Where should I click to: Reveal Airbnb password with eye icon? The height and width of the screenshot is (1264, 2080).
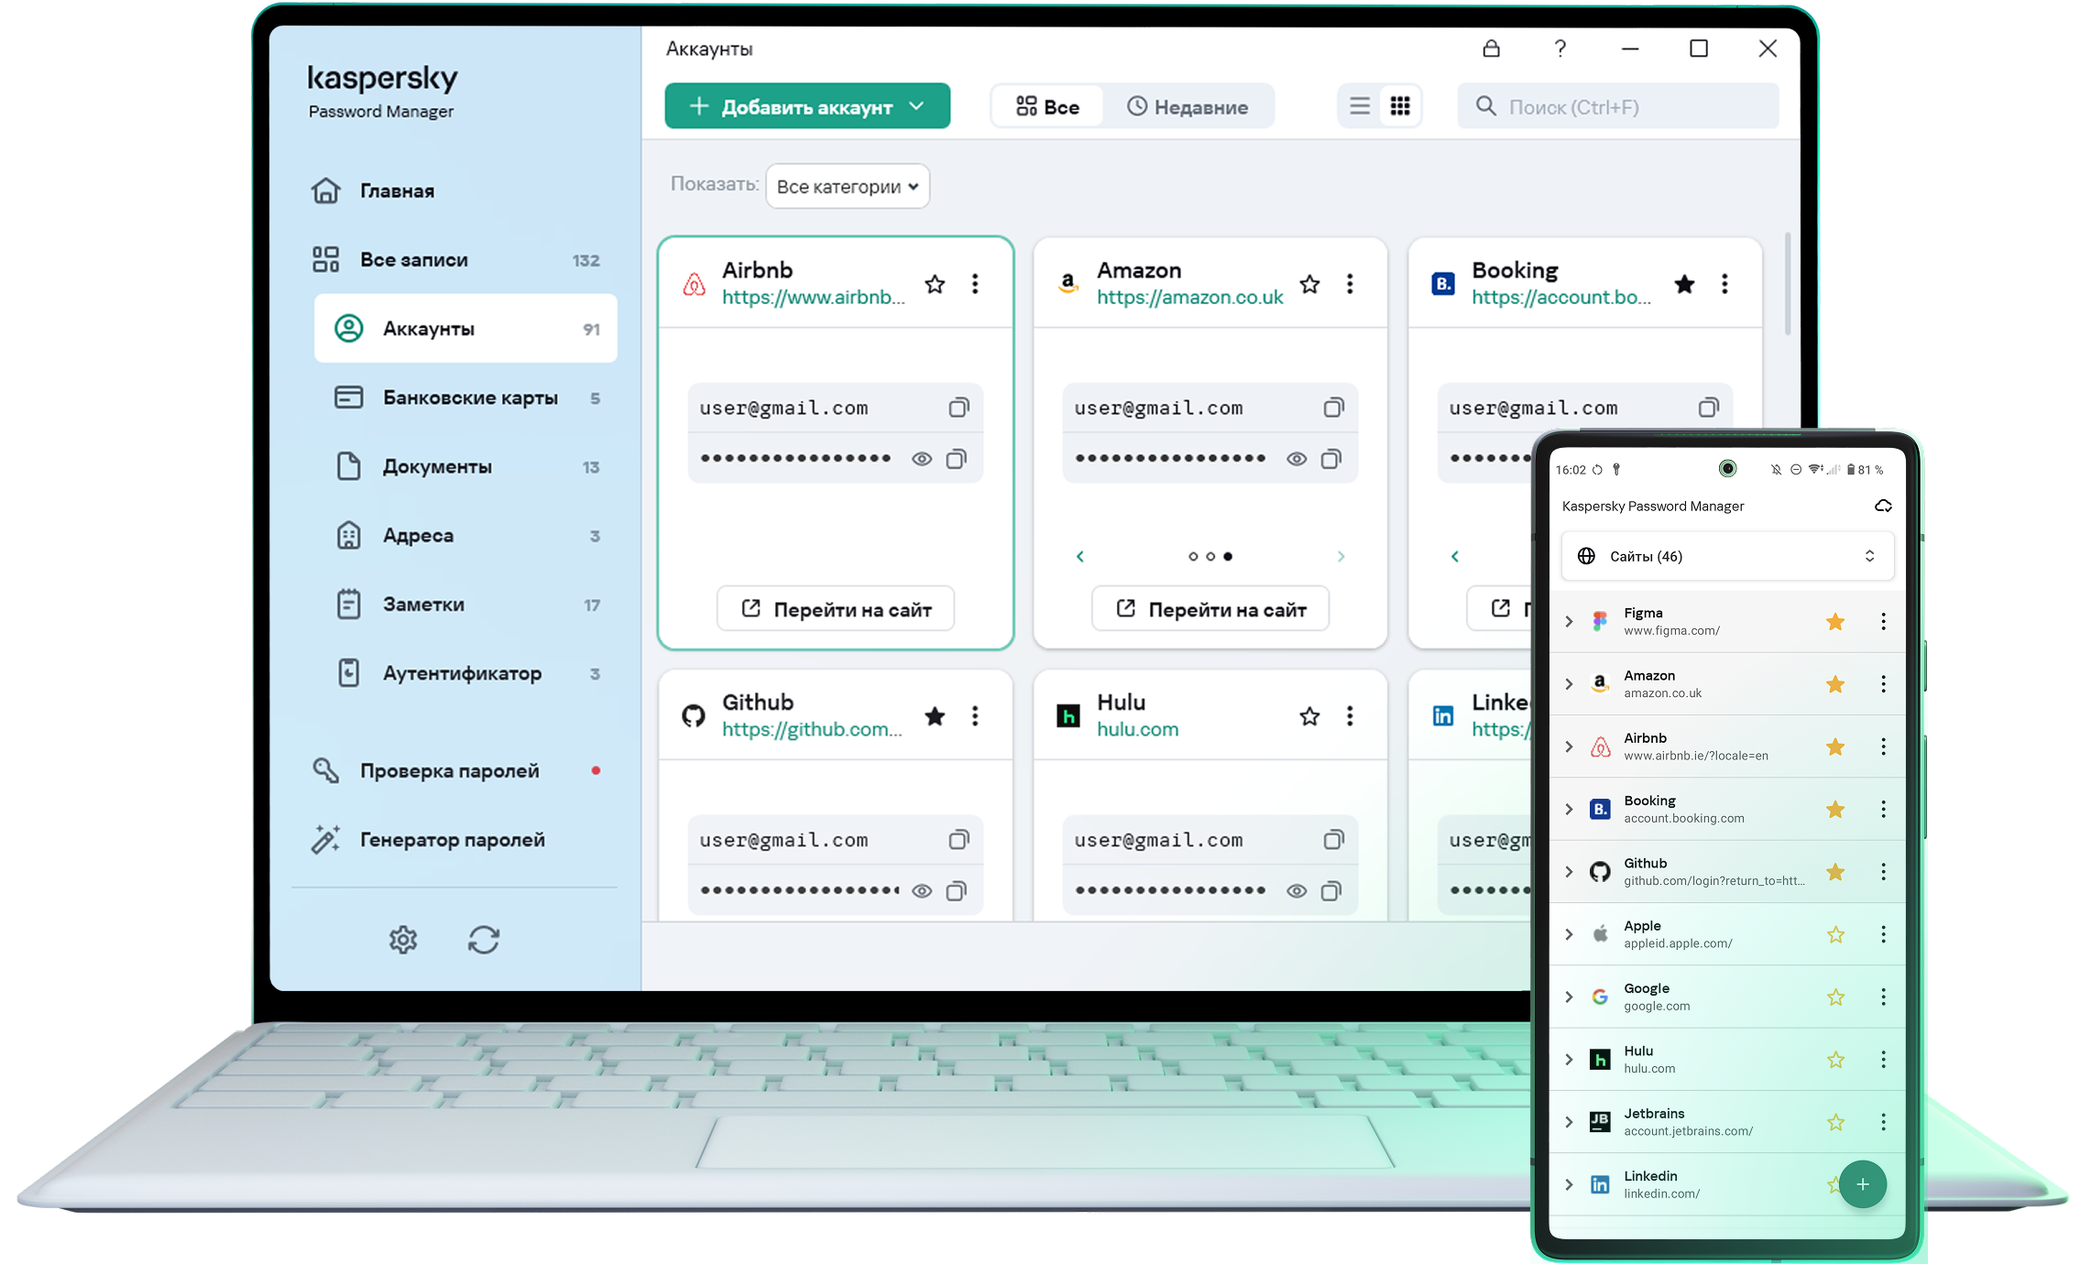tap(922, 459)
